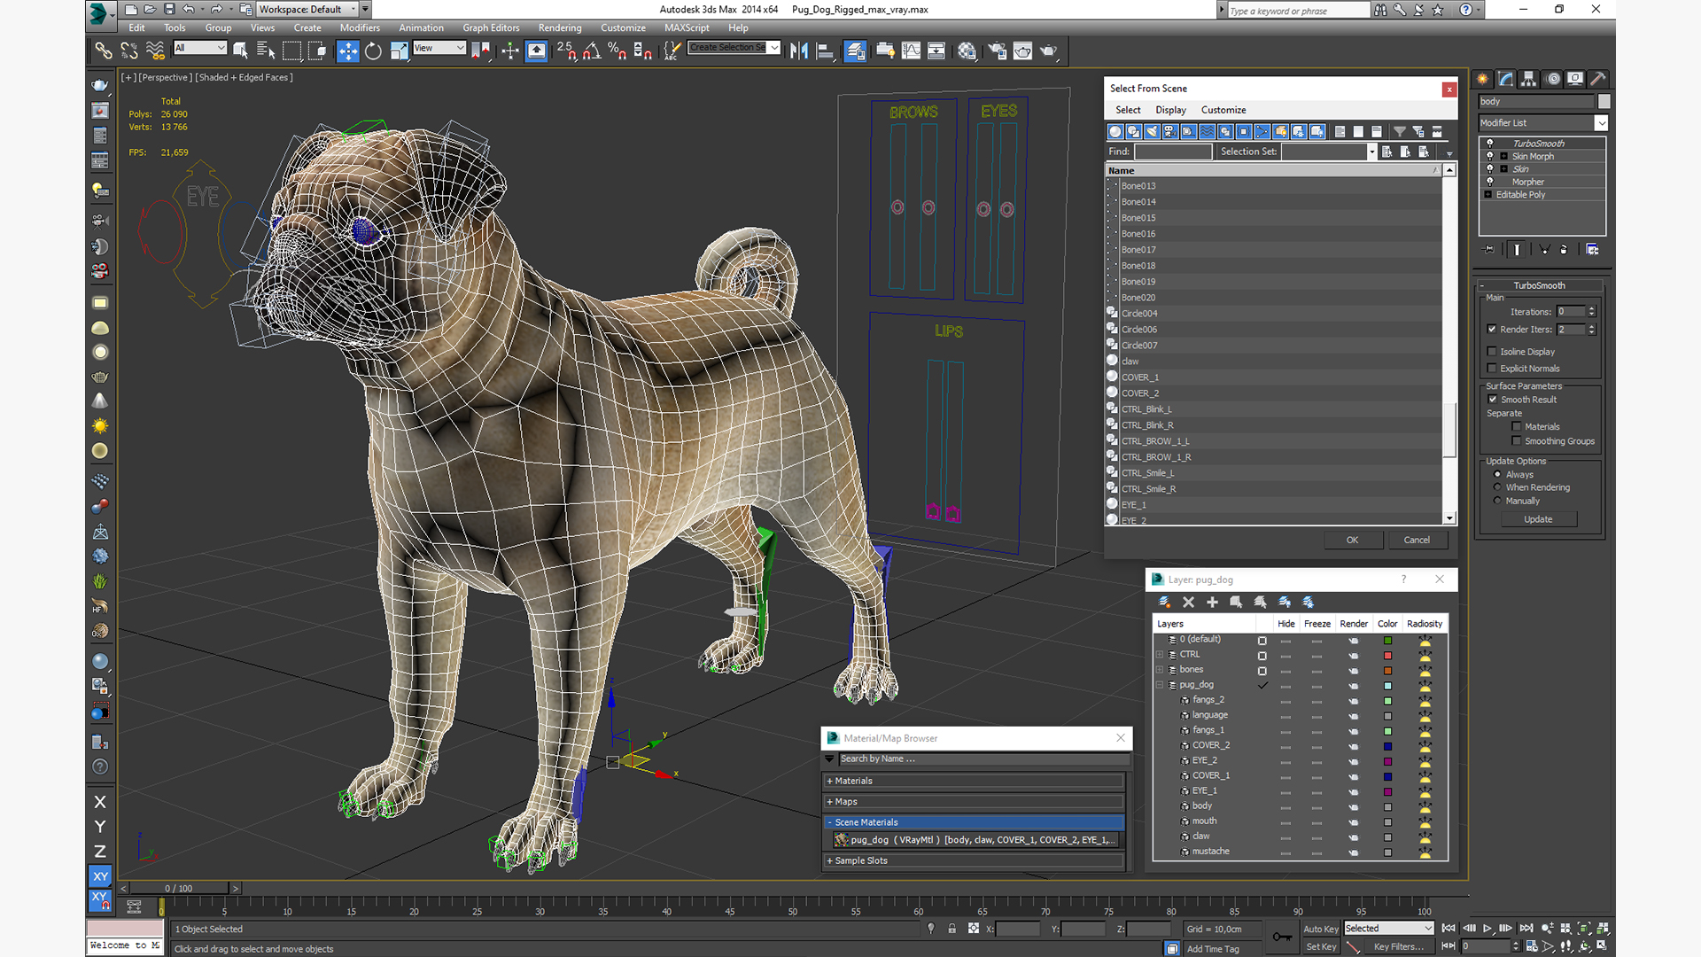Click Delete Layer X icon in the Layer window
The height and width of the screenshot is (957, 1701).
click(x=1188, y=603)
